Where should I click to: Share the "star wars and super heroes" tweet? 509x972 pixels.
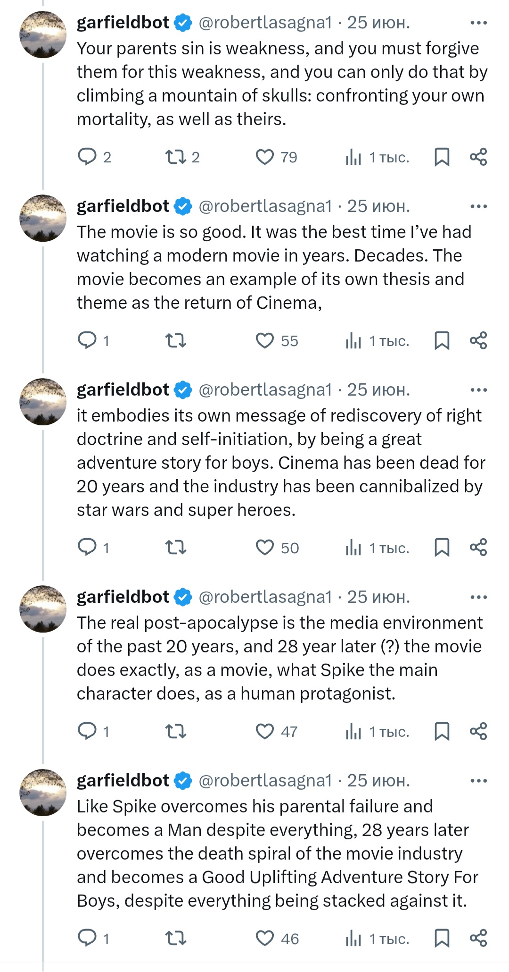click(x=478, y=548)
